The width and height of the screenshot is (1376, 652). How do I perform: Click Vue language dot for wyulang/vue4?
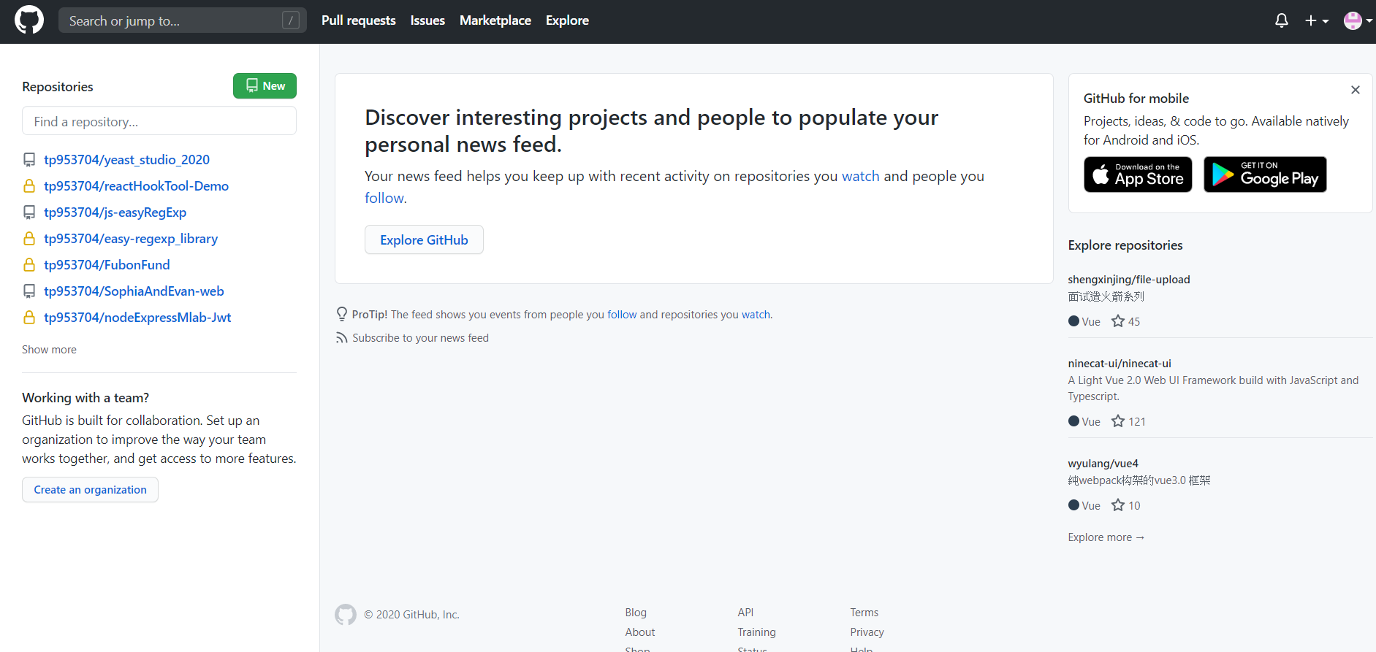[x=1073, y=505]
